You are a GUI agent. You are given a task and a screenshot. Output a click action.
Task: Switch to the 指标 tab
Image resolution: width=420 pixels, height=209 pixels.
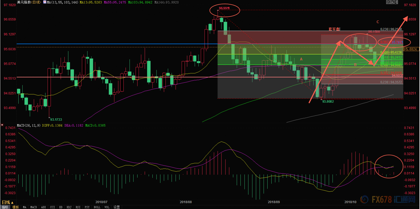click(5, 207)
